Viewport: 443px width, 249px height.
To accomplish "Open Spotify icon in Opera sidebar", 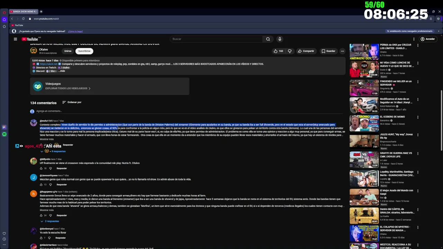I will [x=4, y=134].
